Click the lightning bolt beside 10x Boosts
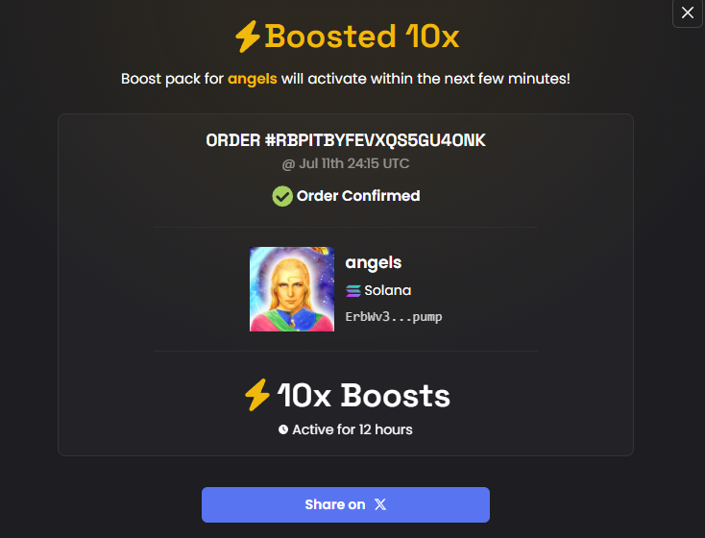The width and height of the screenshot is (705, 538). tap(256, 395)
